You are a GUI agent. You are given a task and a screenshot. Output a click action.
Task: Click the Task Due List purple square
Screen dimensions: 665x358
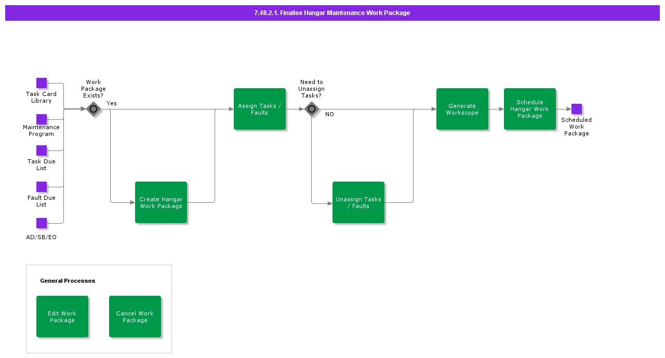[42, 150]
